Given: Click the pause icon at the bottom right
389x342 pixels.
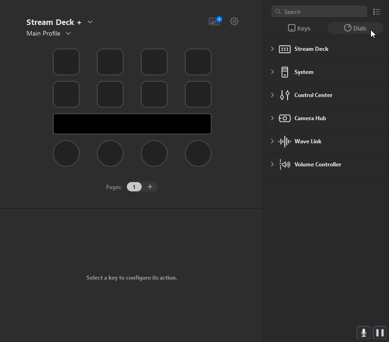Looking at the screenshot, I should pos(380,333).
